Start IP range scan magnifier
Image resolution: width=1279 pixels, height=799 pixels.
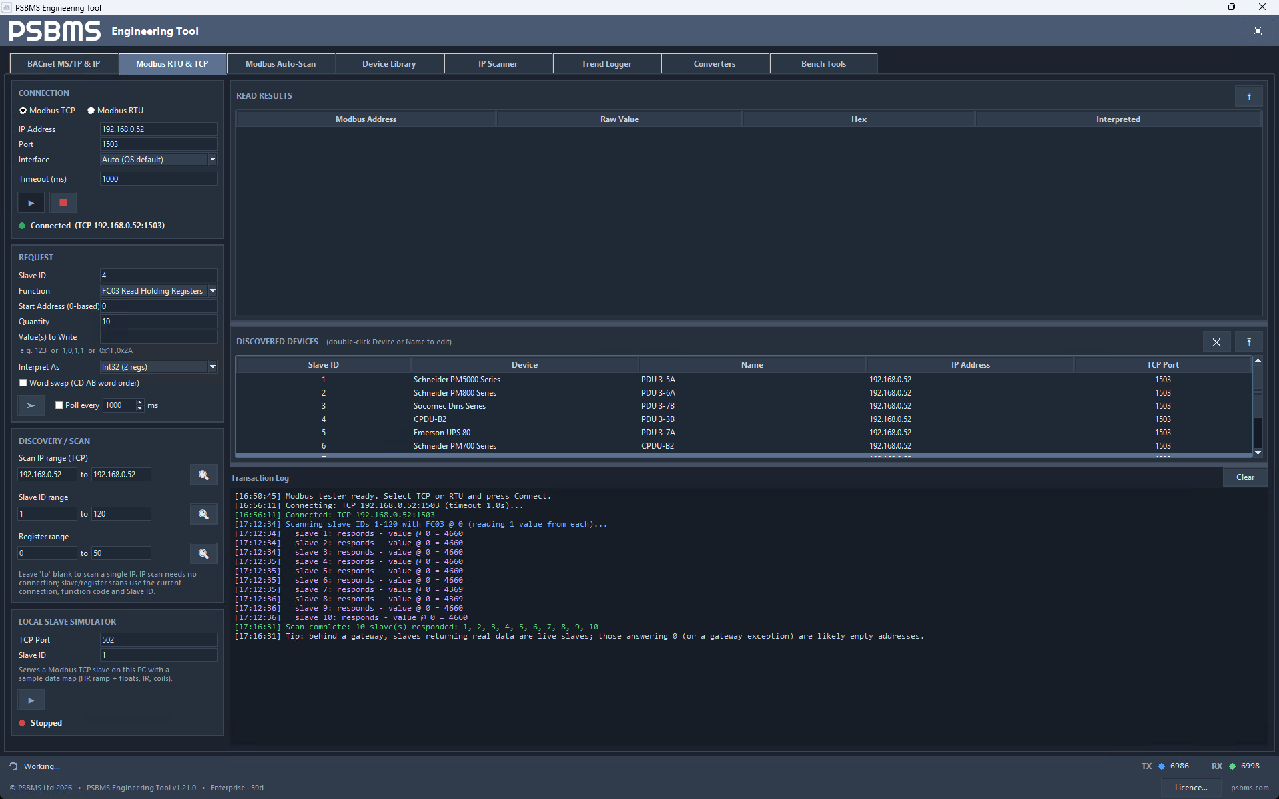coord(204,475)
